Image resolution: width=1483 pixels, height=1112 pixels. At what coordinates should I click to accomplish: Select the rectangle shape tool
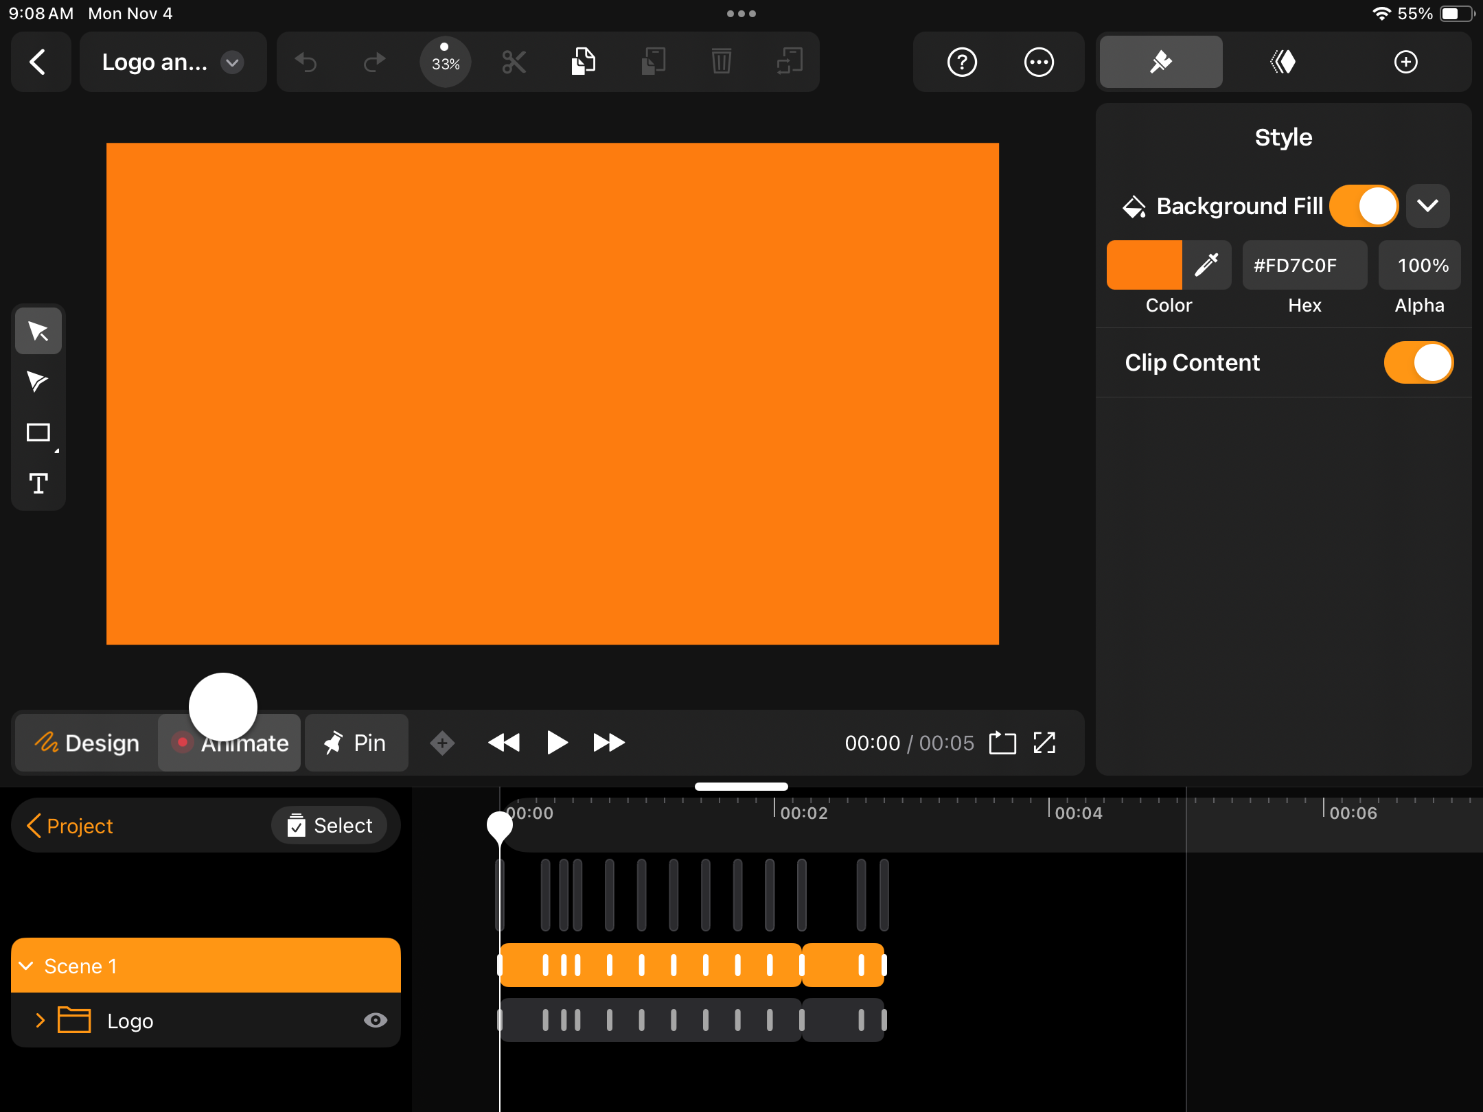tap(38, 432)
